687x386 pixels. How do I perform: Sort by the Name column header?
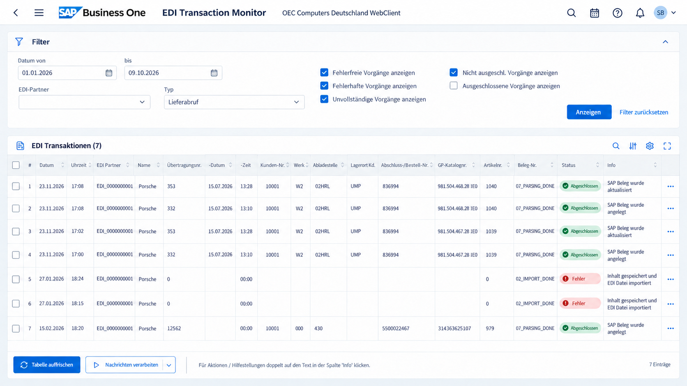coord(149,165)
